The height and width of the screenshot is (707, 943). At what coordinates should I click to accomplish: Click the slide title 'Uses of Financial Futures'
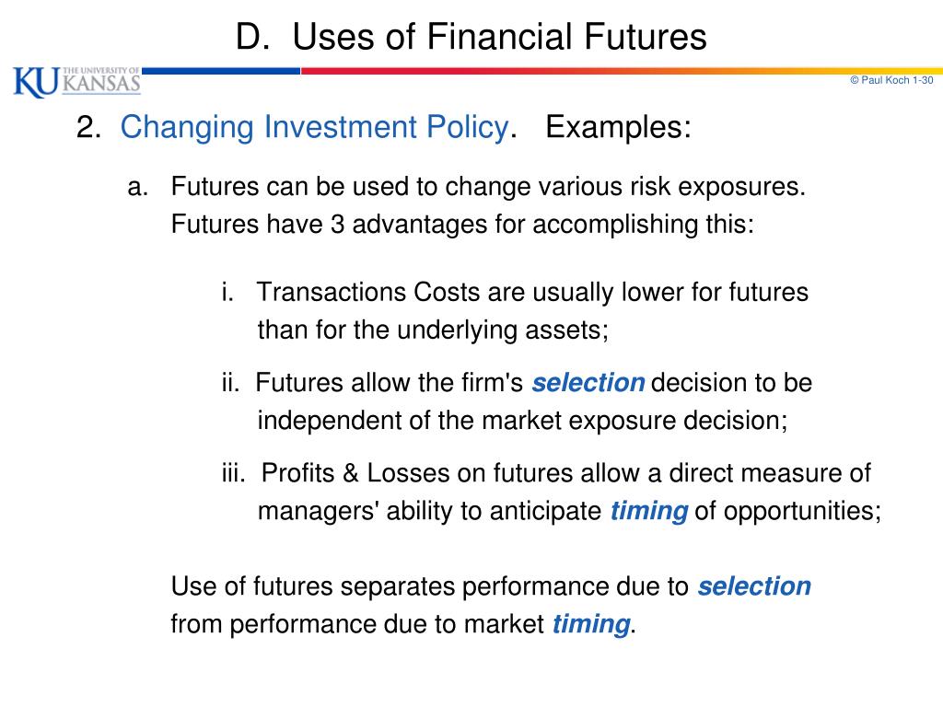(x=499, y=36)
